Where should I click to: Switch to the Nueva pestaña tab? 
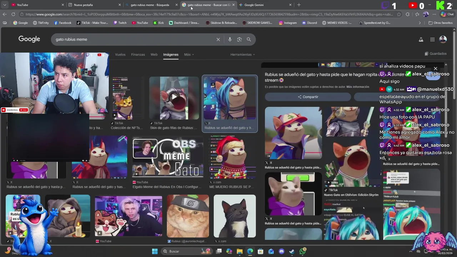point(95,5)
